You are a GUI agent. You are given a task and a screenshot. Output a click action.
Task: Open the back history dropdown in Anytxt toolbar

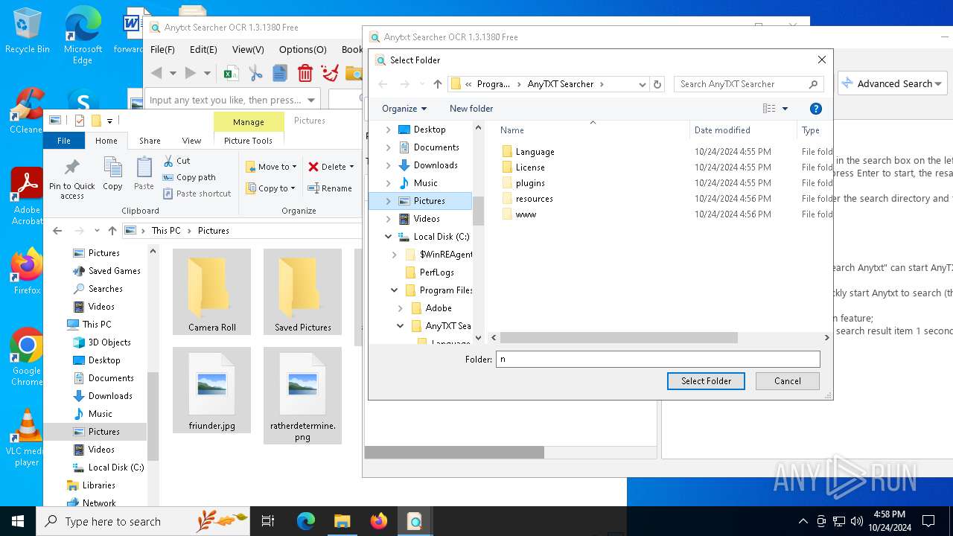point(173,74)
